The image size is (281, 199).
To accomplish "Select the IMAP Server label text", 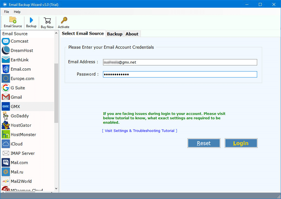I will [23, 153].
